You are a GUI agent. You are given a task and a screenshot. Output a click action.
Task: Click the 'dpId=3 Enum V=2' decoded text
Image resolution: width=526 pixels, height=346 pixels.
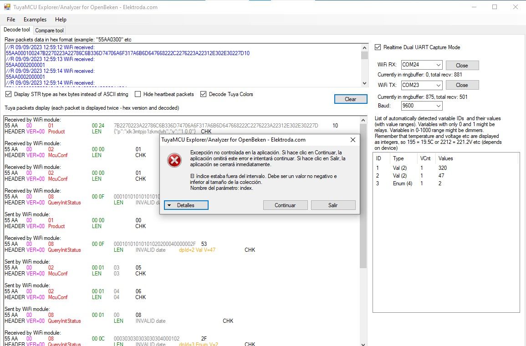tap(199, 344)
